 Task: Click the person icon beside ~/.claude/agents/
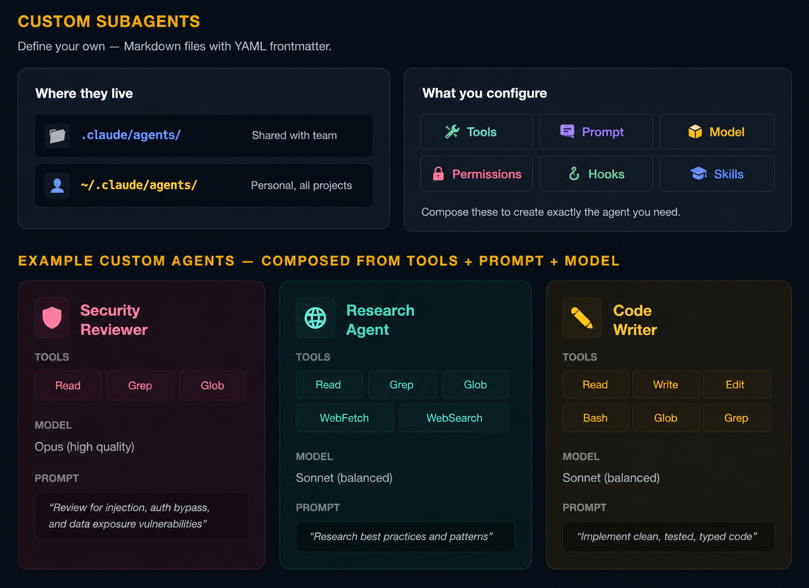pyautogui.click(x=57, y=185)
